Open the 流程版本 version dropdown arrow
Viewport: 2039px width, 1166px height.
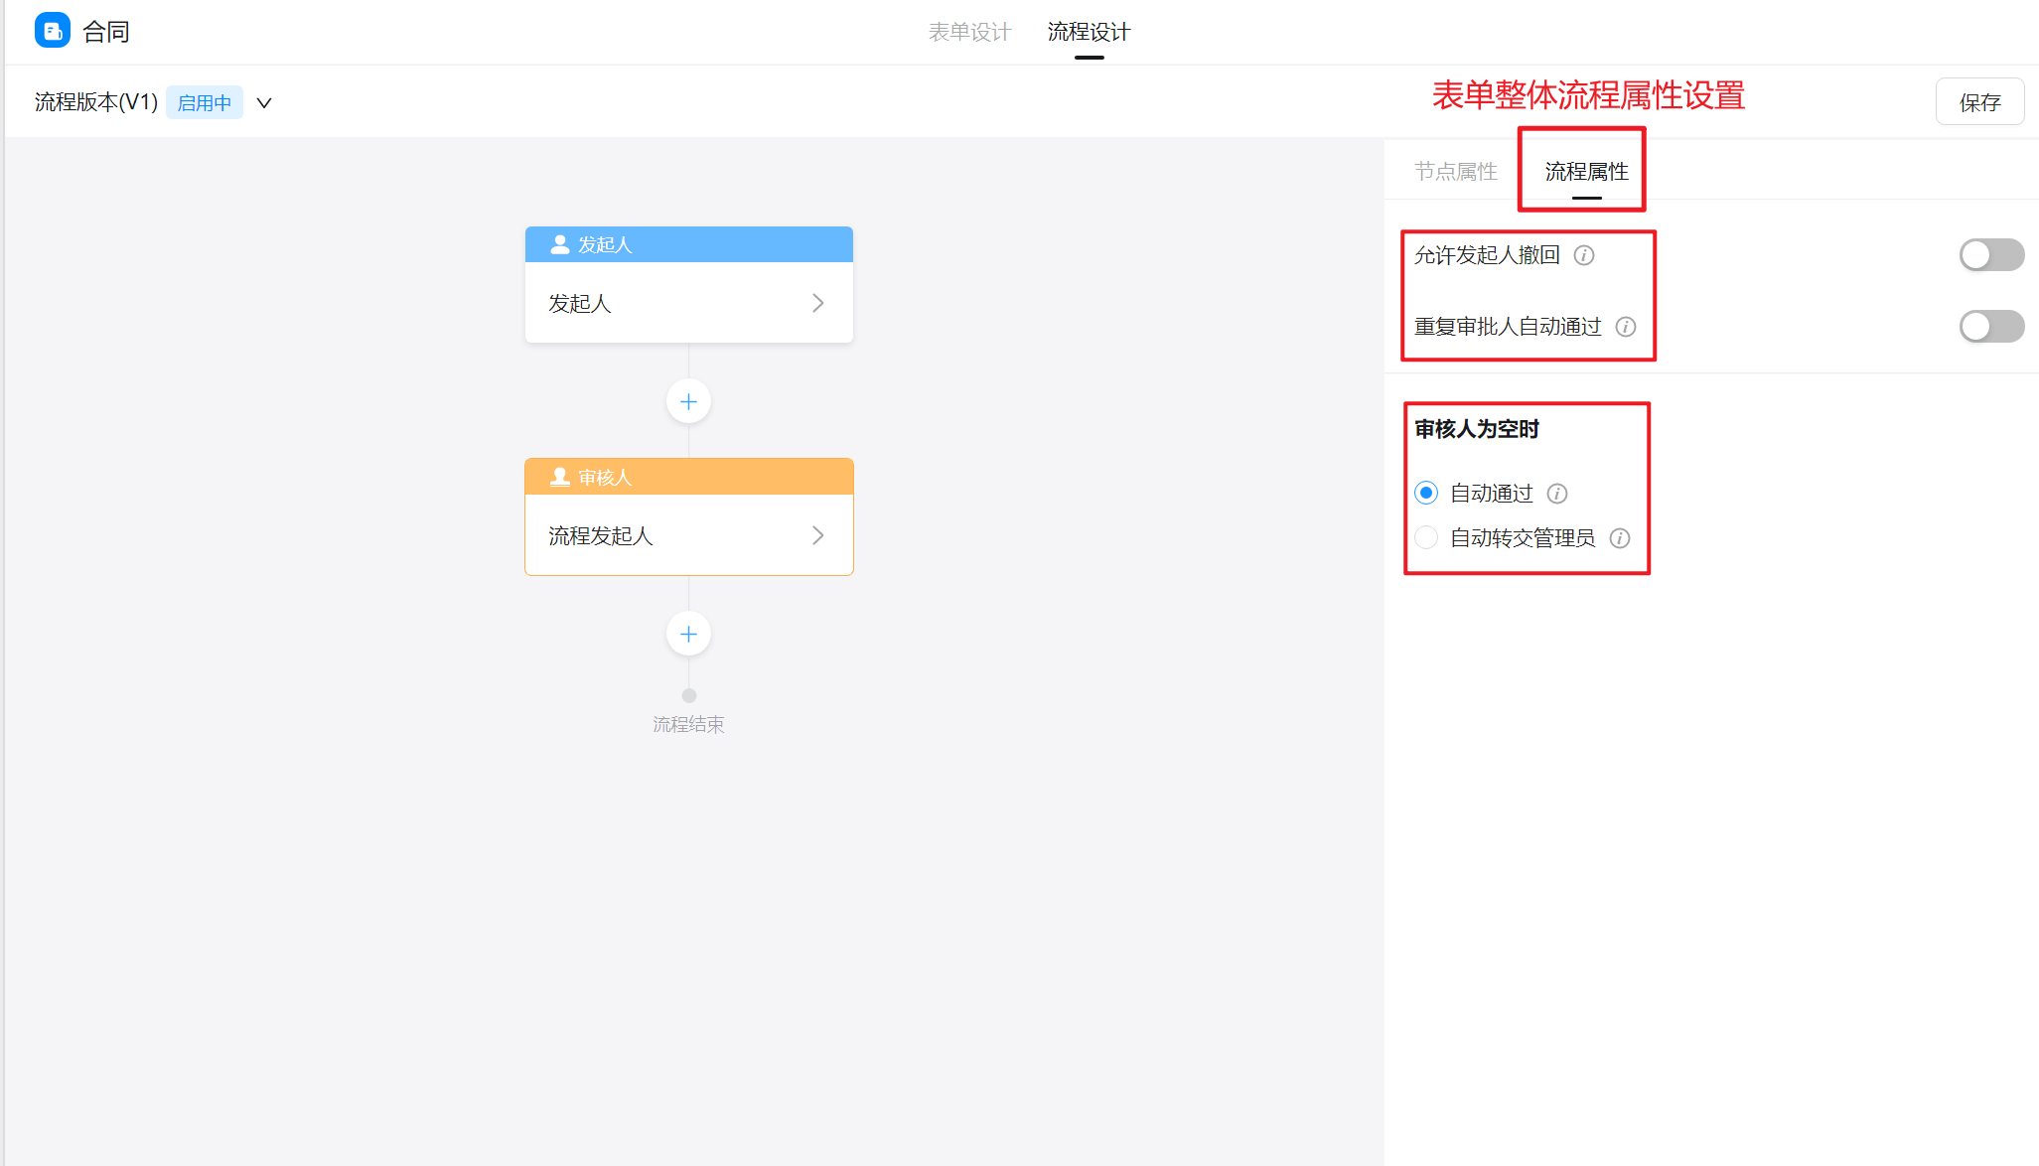click(x=264, y=103)
